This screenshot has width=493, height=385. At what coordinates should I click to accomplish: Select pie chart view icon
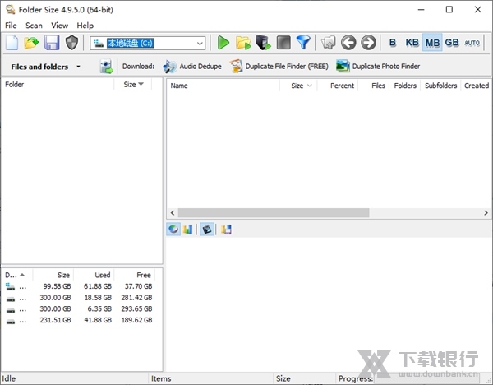pyautogui.click(x=173, y=230)
